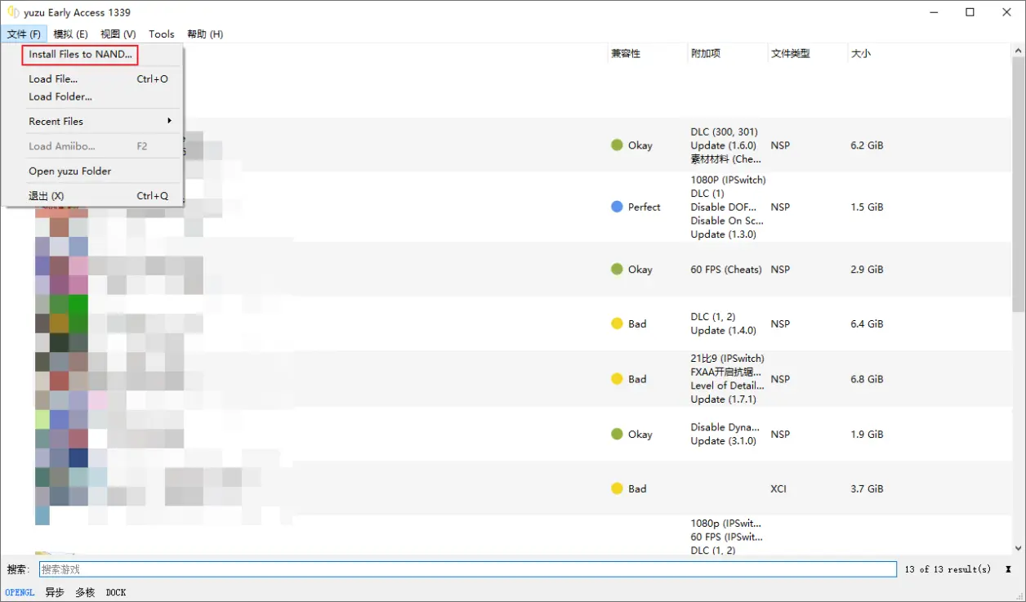Image resolution: width=1026 pixels, height=602 pixels.
Task: Click the Update (3.1.0) add-on text
Action: point(724,441)
